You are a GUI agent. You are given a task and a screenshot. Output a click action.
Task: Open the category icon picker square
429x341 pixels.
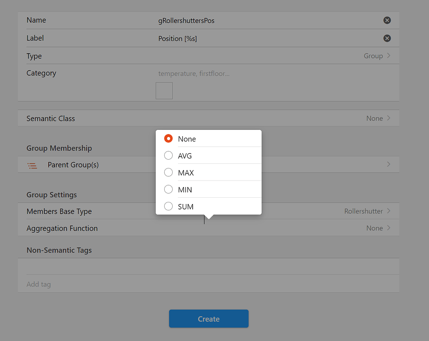[x=164, y=90]
